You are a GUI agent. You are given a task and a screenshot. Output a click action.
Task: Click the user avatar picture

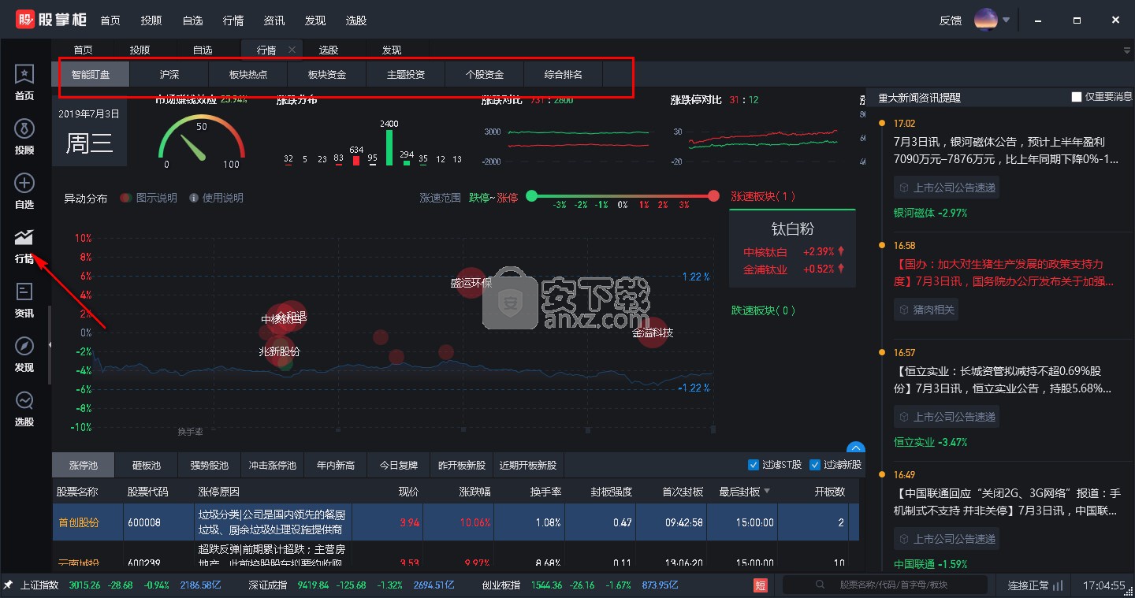pos(986,20)
